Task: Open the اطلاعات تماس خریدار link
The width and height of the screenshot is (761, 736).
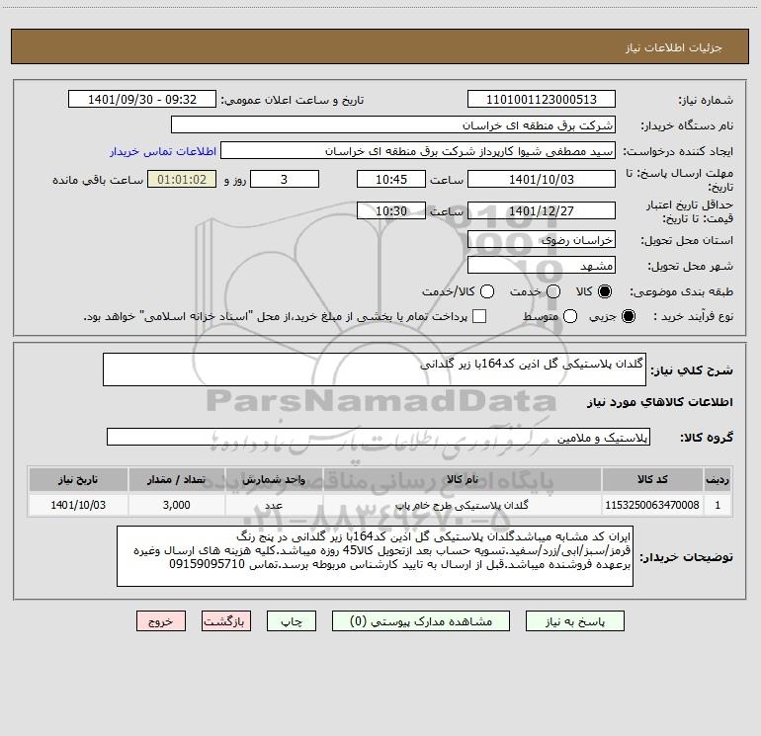Action: point(163,151)
